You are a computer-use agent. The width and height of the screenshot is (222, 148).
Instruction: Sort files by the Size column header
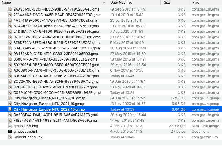[x=167, y=2]
